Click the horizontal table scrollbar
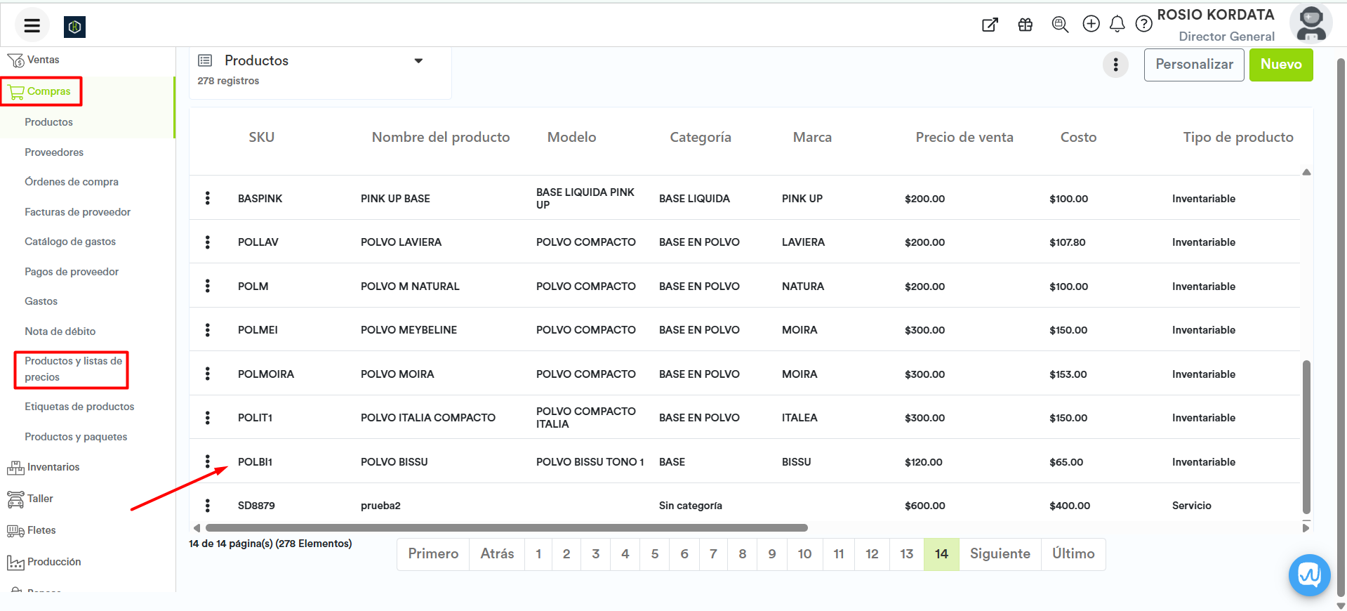 click(x=505, y=528)
